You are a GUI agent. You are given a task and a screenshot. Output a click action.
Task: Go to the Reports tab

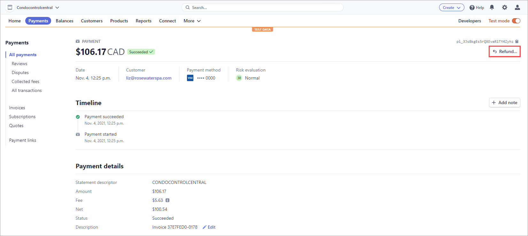[x=144, y=21]
